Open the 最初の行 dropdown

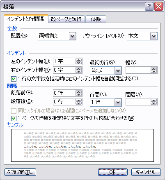(x=118, y=70)
